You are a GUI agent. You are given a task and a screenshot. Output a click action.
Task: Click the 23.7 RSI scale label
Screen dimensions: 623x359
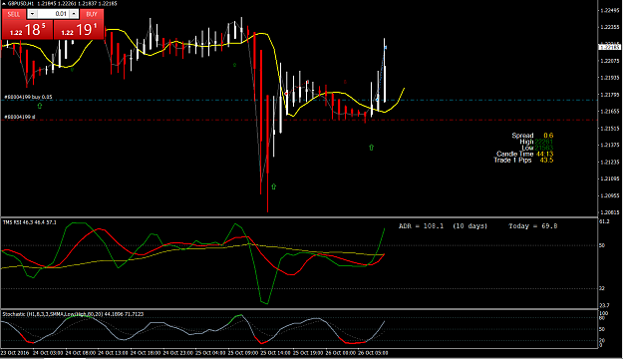[x=604, y=305]
